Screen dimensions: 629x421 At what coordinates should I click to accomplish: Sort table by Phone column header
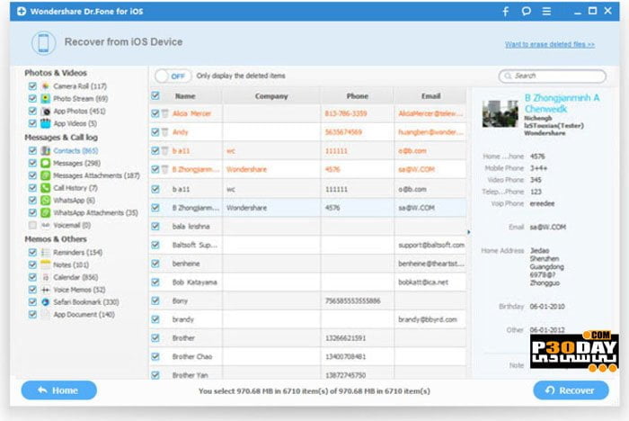coord(357,96)
